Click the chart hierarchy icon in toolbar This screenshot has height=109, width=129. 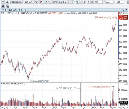click(7, 2)
